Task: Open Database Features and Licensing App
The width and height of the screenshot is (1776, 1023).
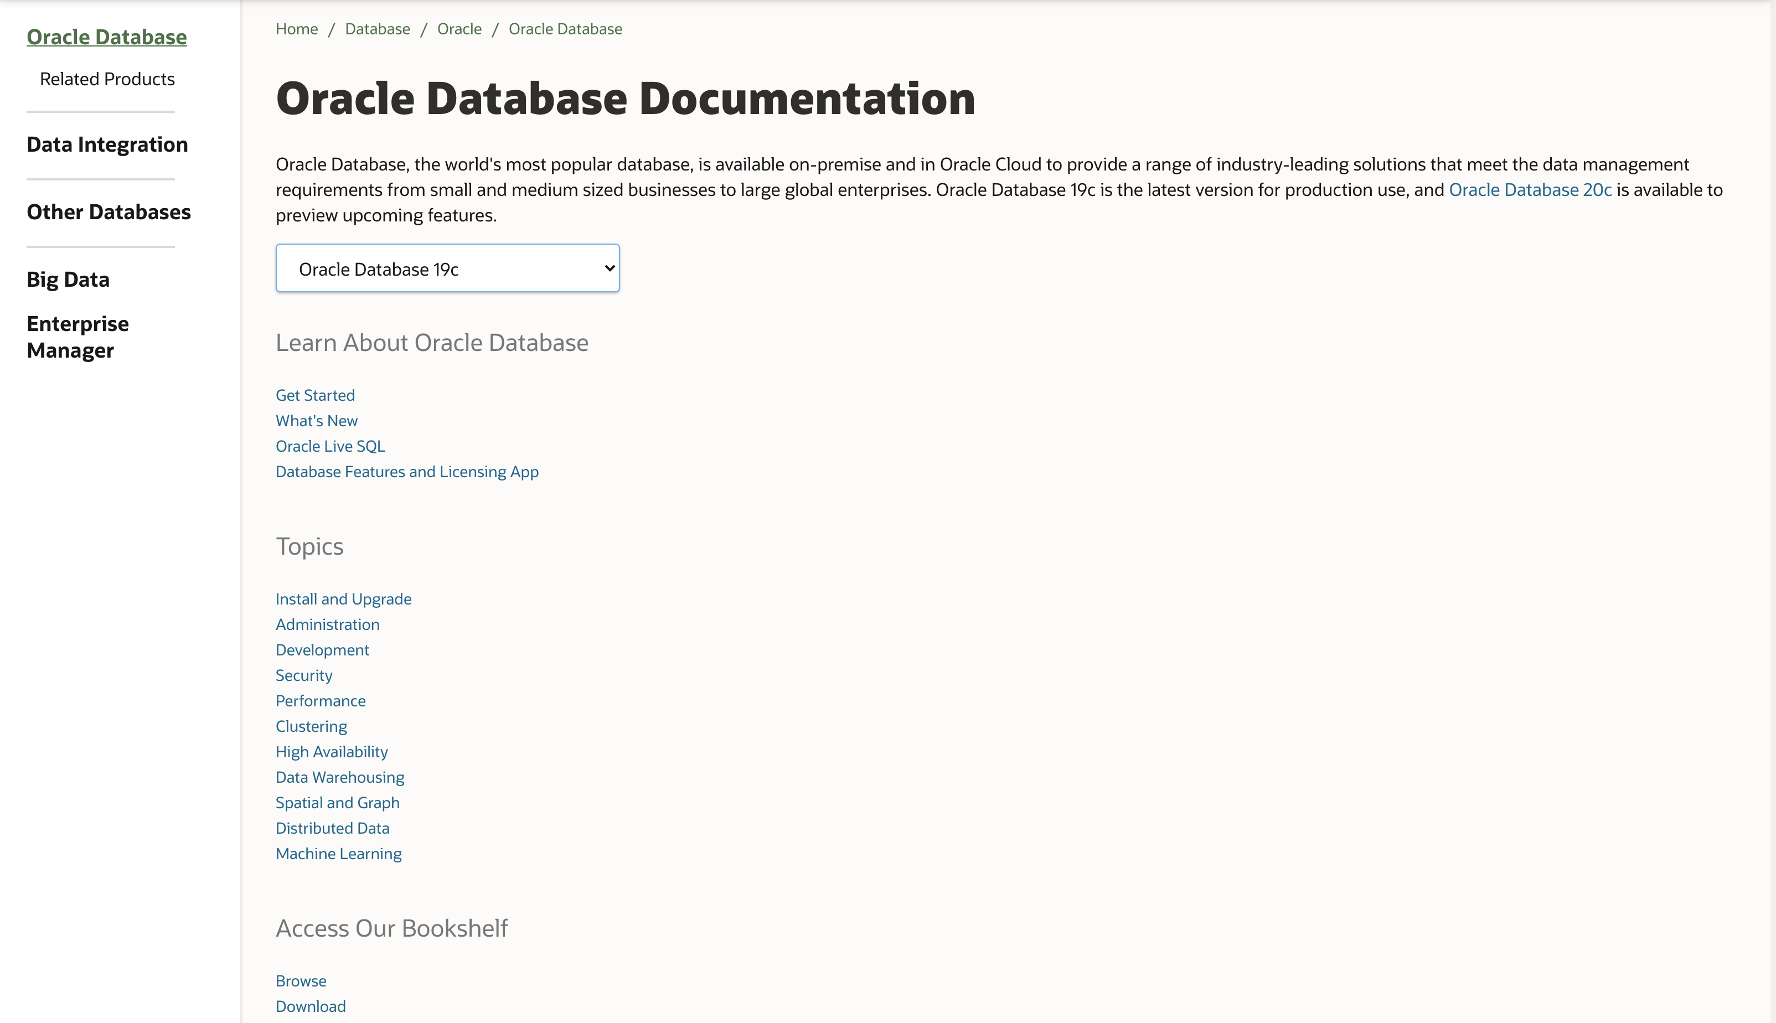Action: point(407,472)
